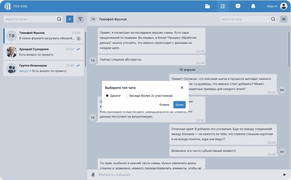Click the ПСК DMS logo icon
The width and height of the screenshot is (291, 180).
(8, 6)
